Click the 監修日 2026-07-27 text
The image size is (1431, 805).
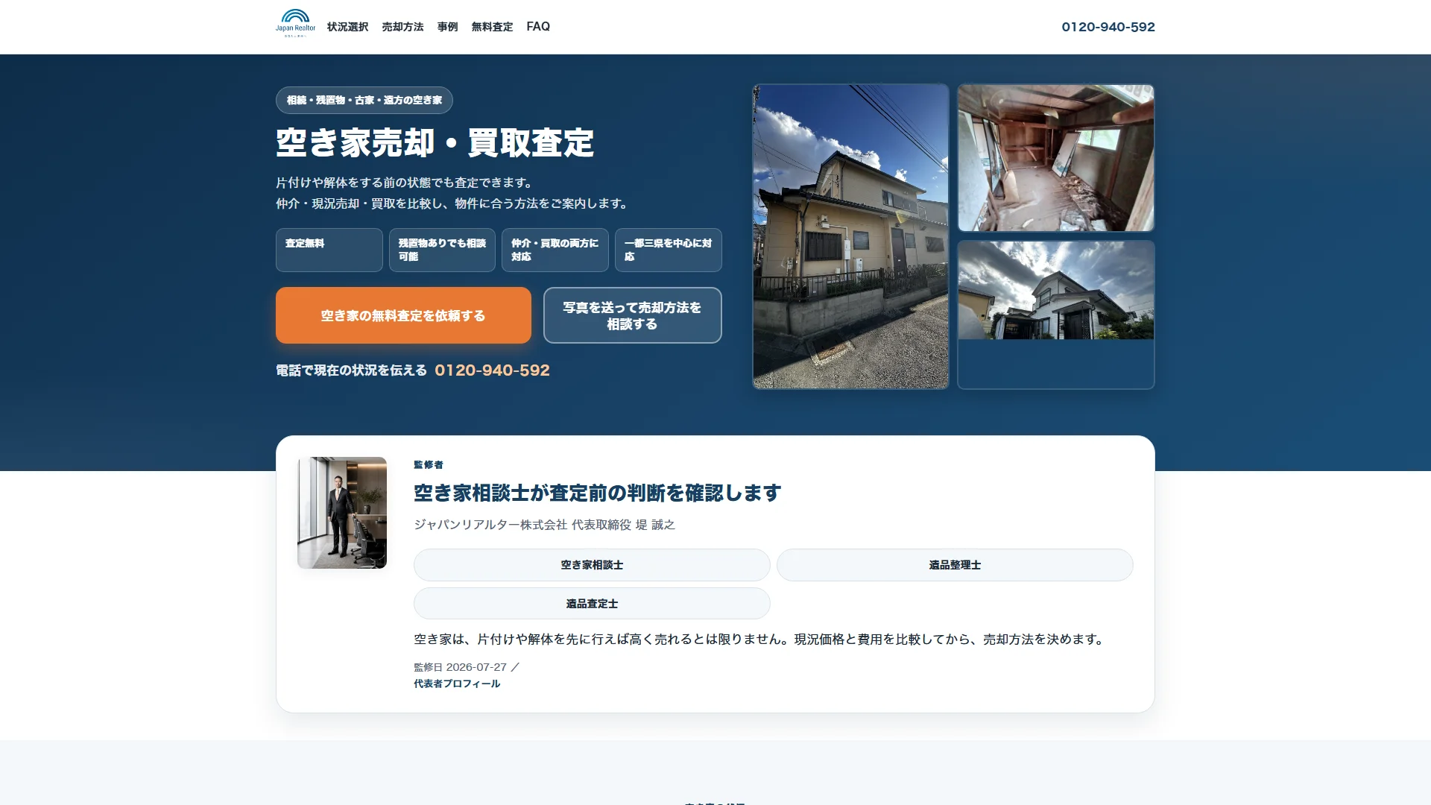(x=460, y=667)
